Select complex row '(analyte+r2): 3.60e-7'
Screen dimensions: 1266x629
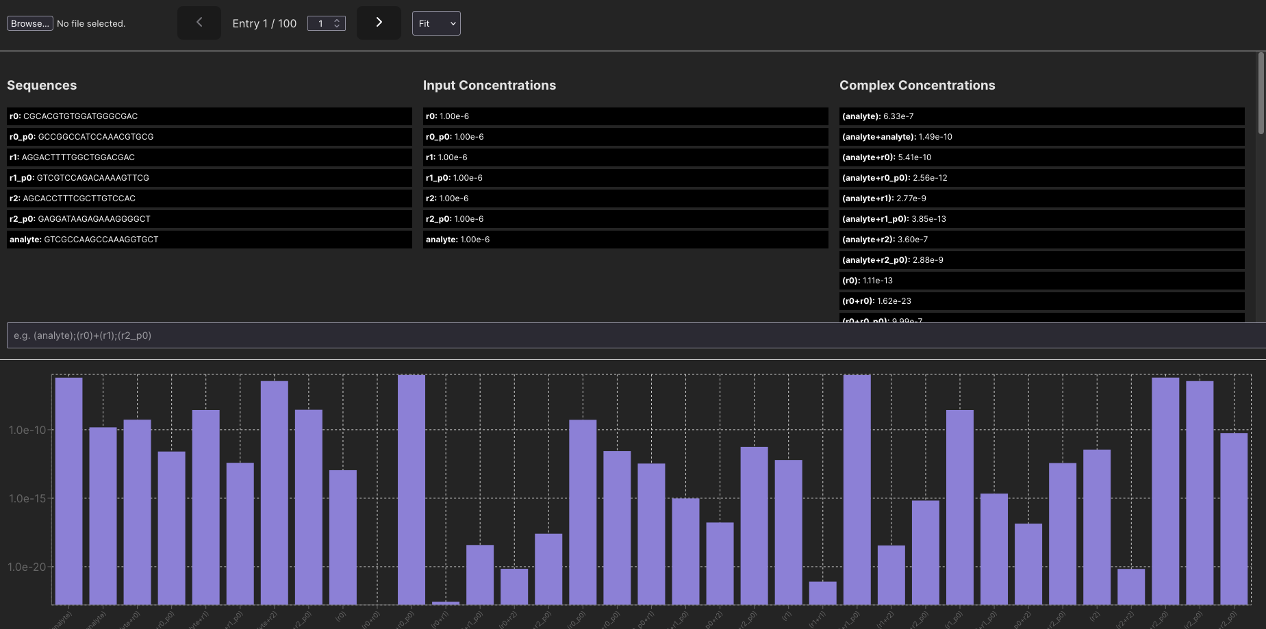(x=1042, y=240)
